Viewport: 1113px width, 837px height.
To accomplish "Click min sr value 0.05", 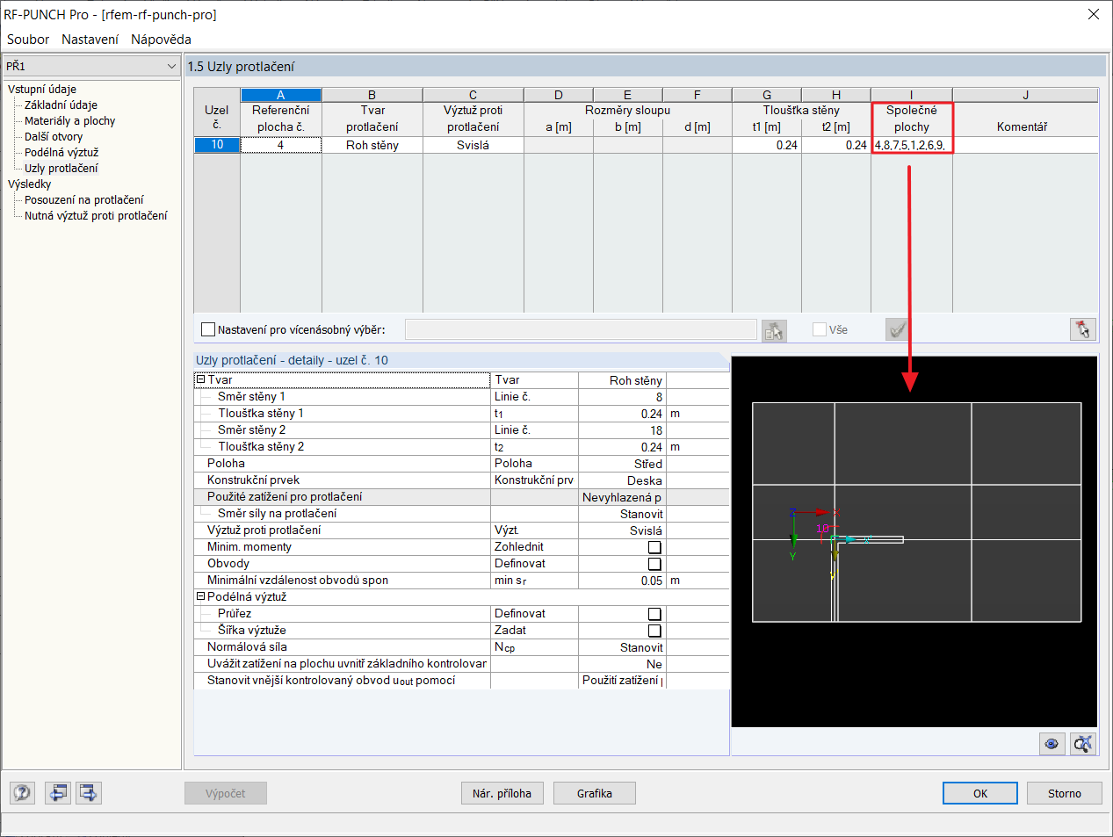I will 623,581.
